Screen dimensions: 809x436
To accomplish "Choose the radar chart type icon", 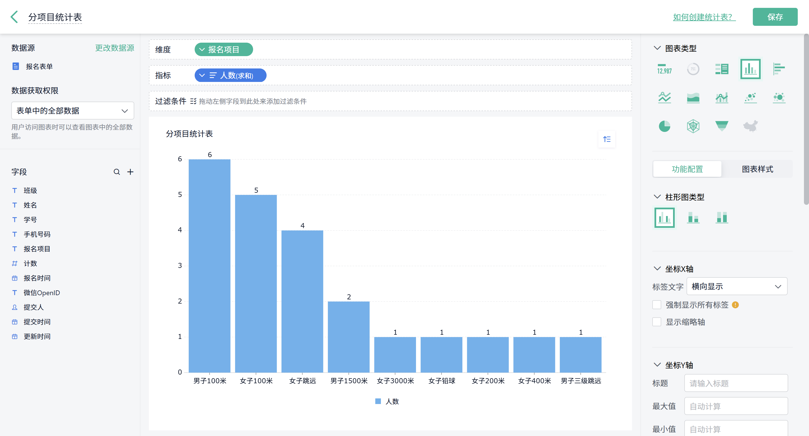I will click(693, 126).
